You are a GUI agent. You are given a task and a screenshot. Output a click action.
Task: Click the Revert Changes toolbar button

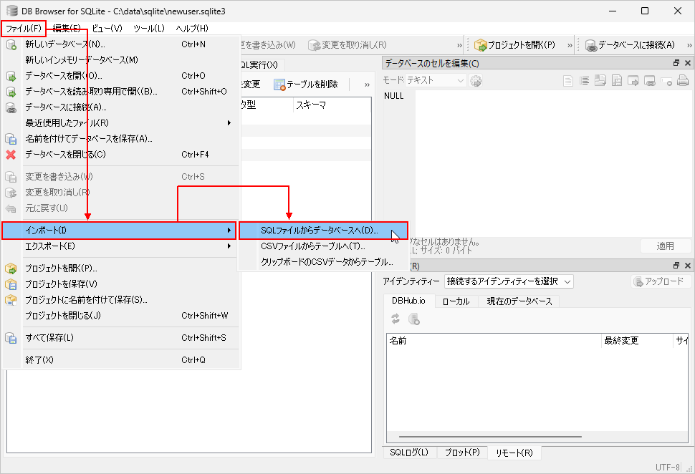coord(347,45)
